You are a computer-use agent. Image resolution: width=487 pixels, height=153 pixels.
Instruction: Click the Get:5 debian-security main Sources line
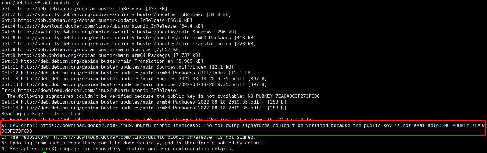[x=119, y=32]
